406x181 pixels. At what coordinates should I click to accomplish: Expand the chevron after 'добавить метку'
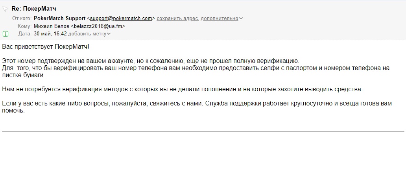tap(109, 34)
